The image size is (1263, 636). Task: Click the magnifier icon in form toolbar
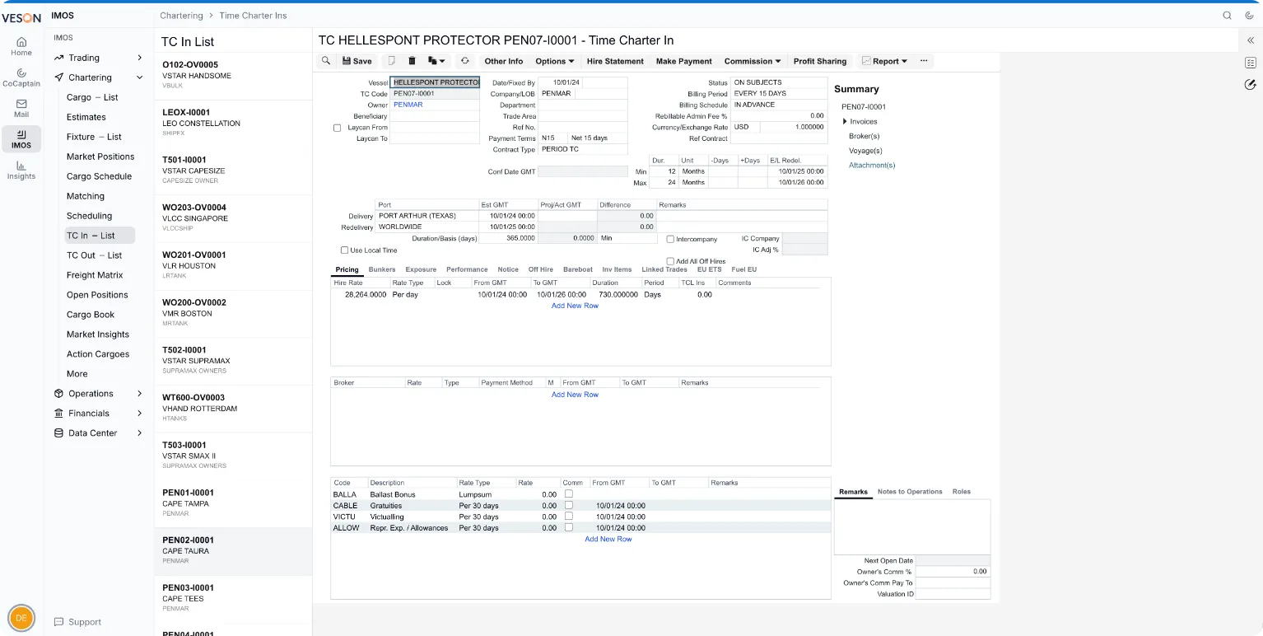point(326,61)
